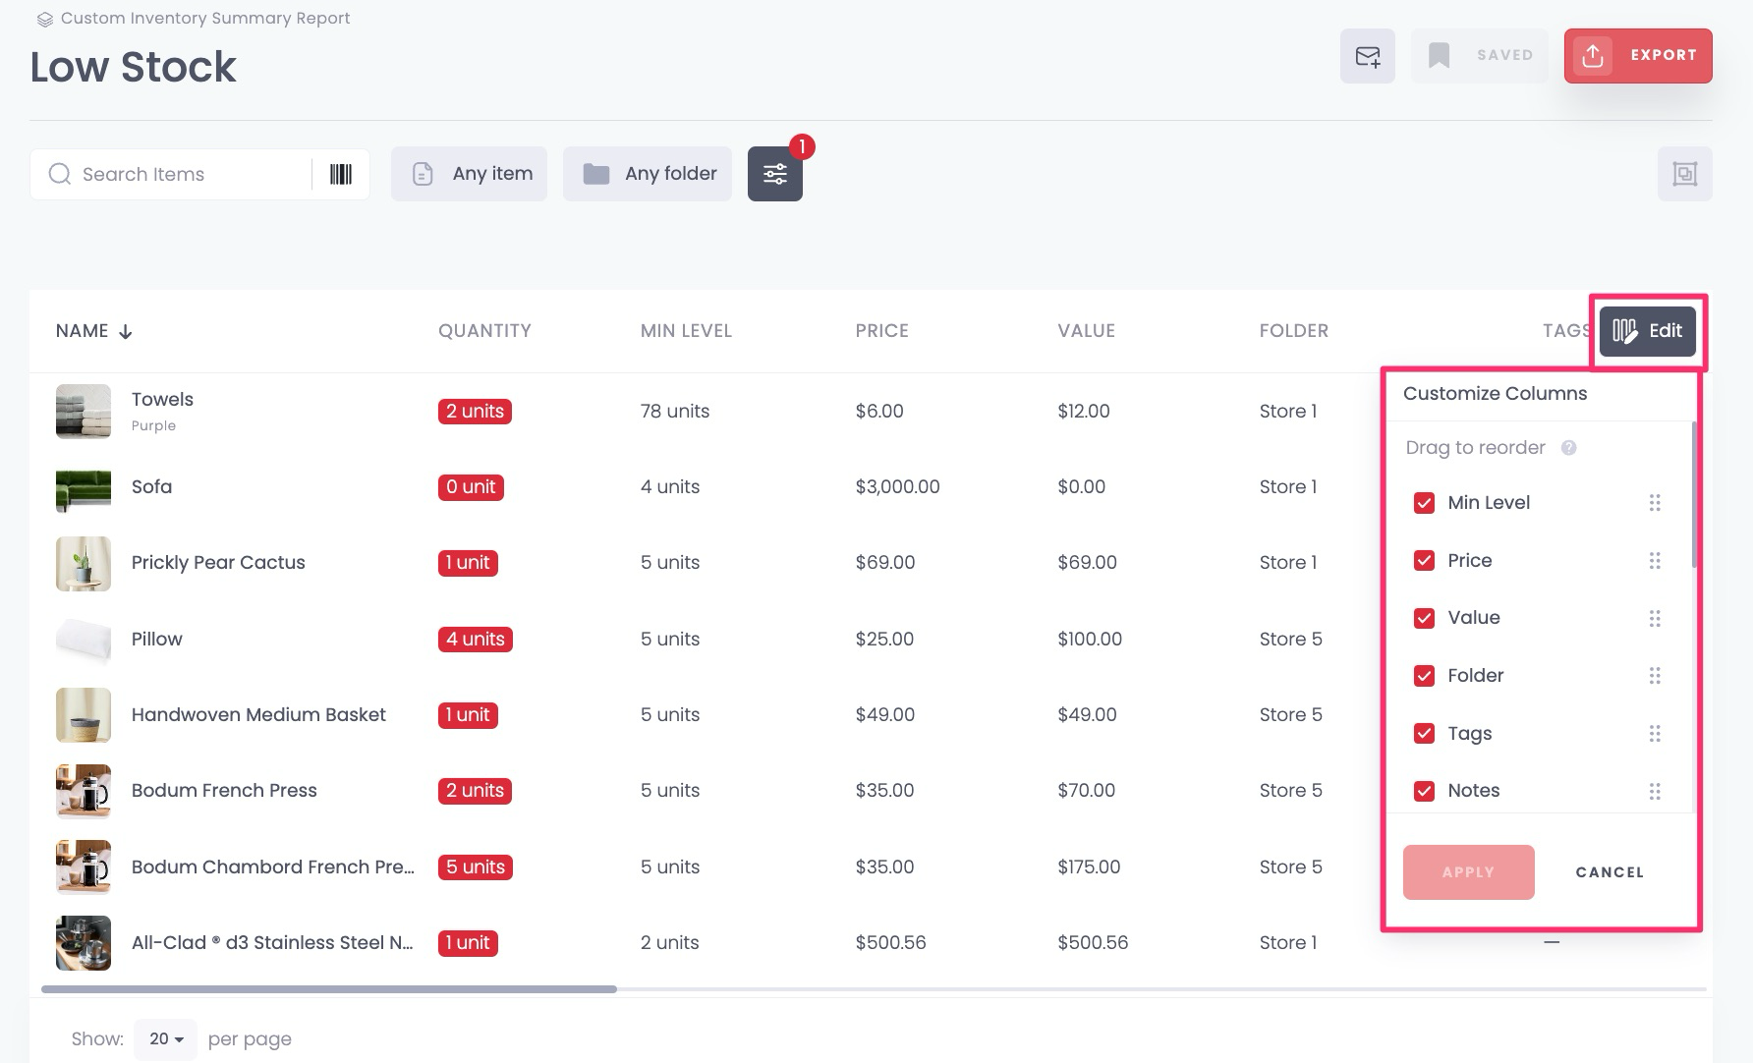This screenshot has width=1753, height=1063.
Task: Uncheck the Min Level column checkbox
Action: (1424, 502)
